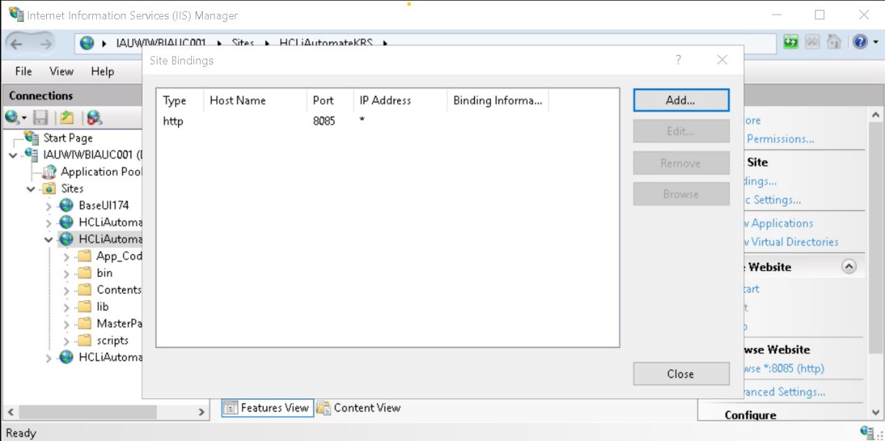This screenshot has height=441, width=885.
Task: Click the bin folder icon
Action: [x=84, y=273]
